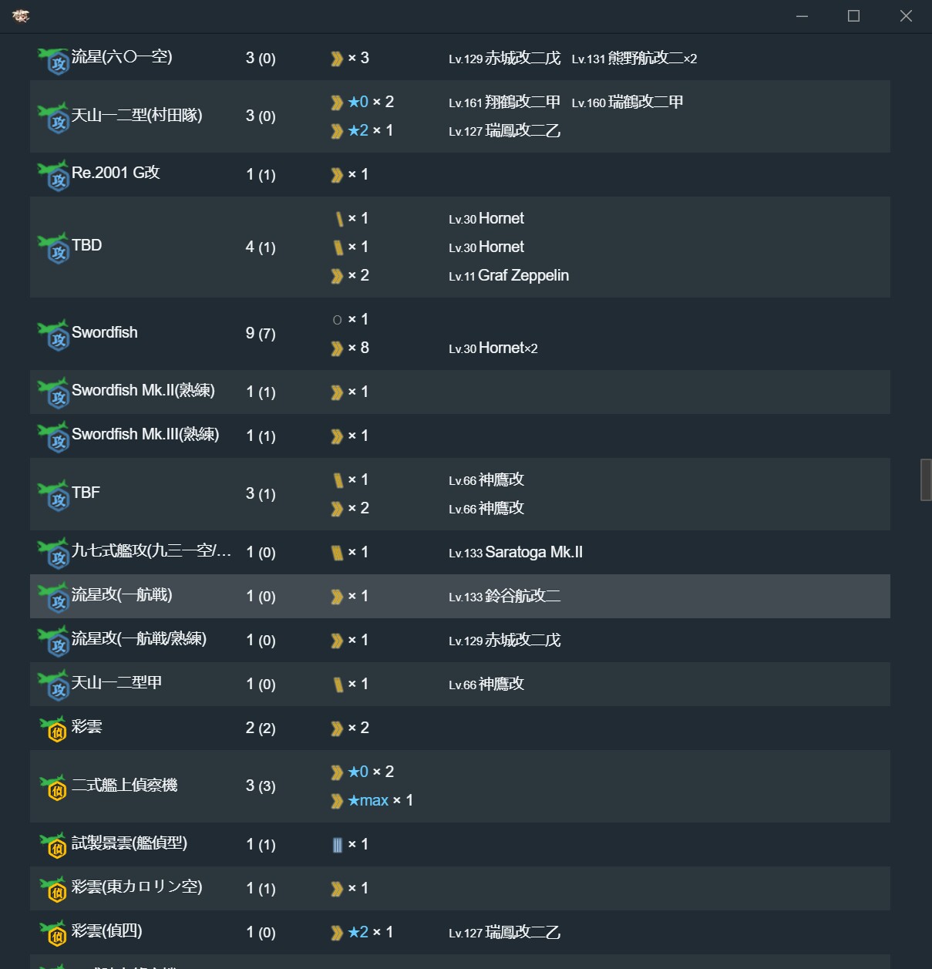Image resolution: width=932 pixels, height=969 pixels.
Task: Click the Swordfish equipment type icon
Action: click(x=54, y=335)
